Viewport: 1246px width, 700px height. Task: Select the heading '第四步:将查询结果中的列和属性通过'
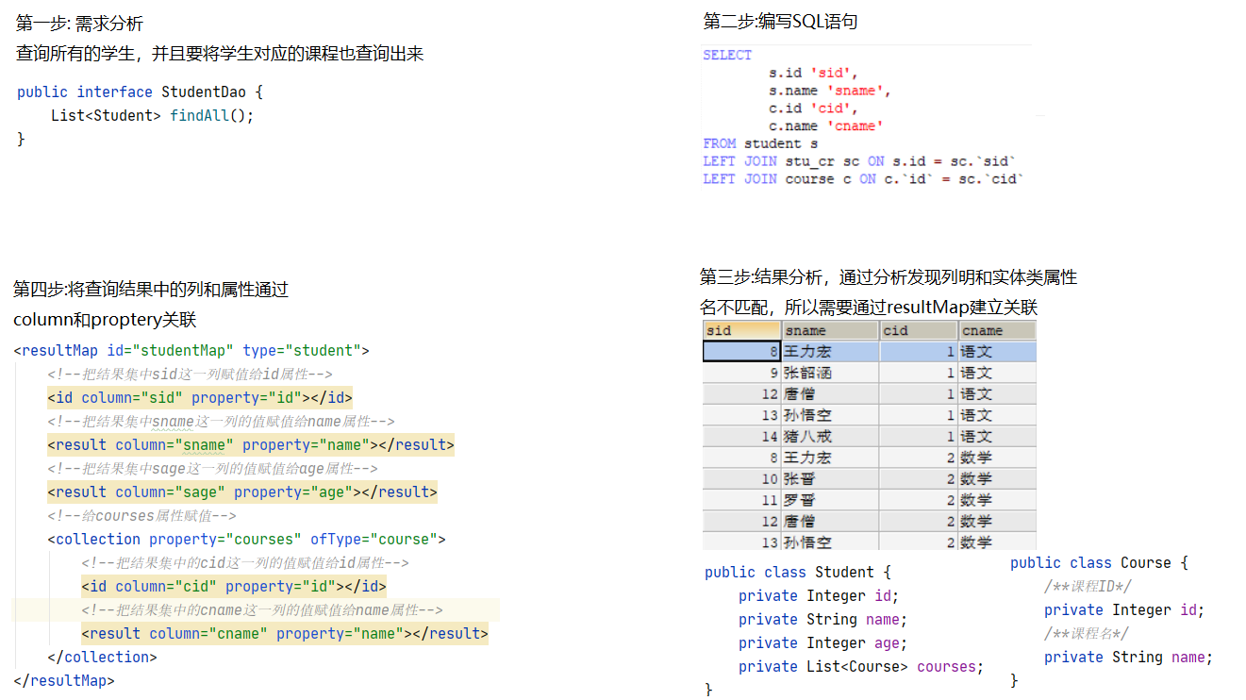coord(151,289)
